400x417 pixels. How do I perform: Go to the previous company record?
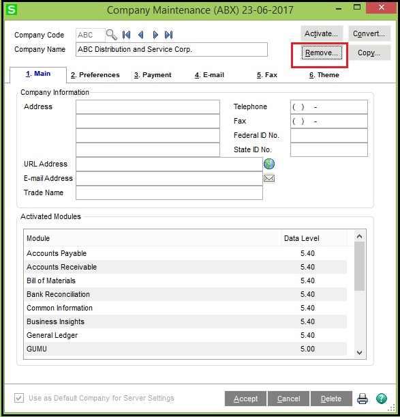pos(141,35)
